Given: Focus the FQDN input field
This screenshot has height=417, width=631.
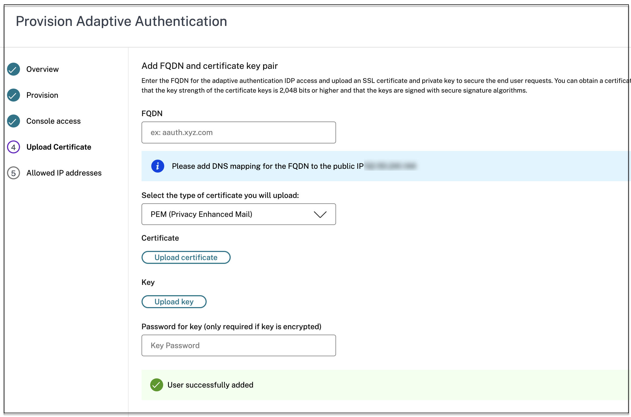Looking at the screenshot, I should [239, 132].
